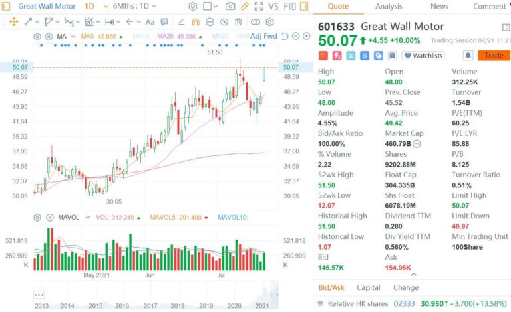Toggle the left sidebar panel icon
Viewport: 511px width, 312px height.
pyautogui.click(x=6, y=6)
